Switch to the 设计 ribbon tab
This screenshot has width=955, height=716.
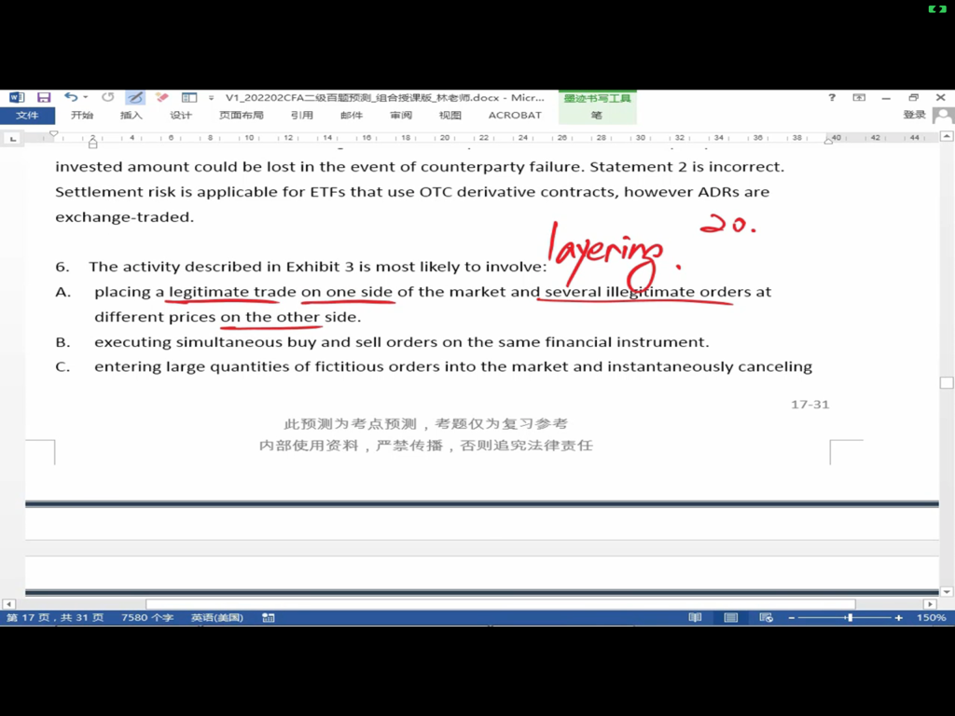coord(181,115)
